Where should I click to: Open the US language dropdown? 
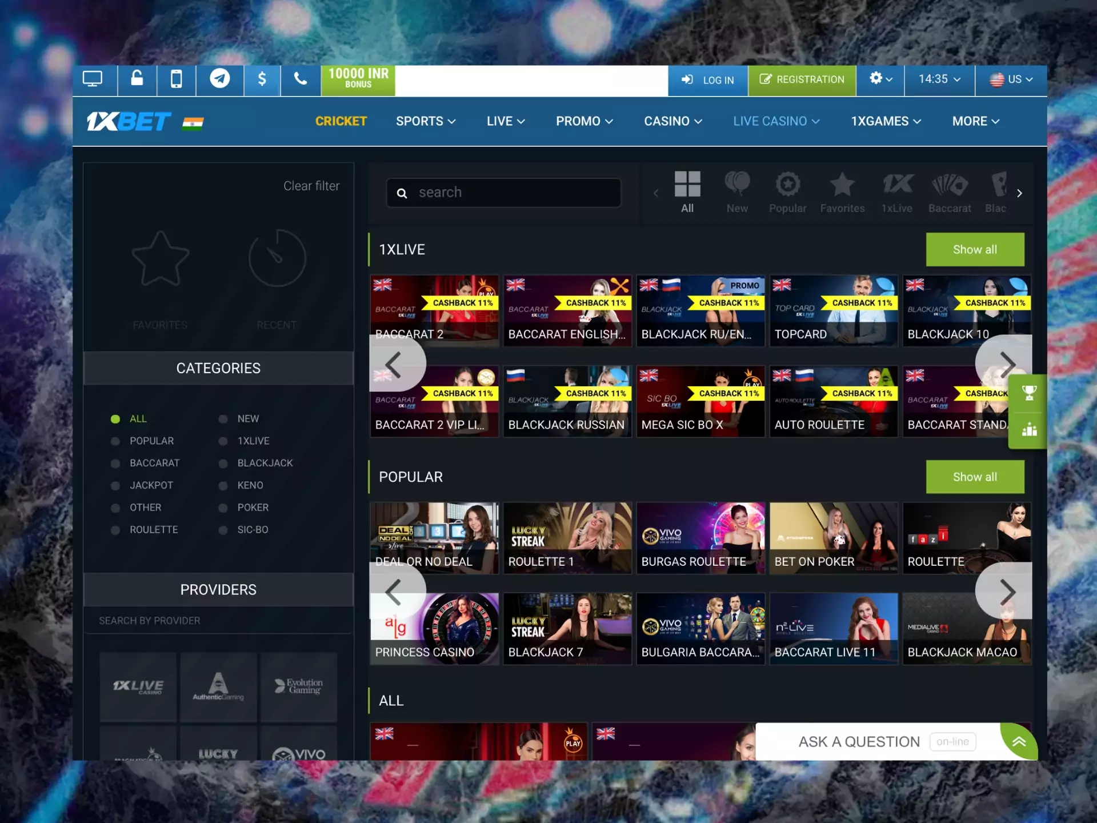pos(1011,79)
